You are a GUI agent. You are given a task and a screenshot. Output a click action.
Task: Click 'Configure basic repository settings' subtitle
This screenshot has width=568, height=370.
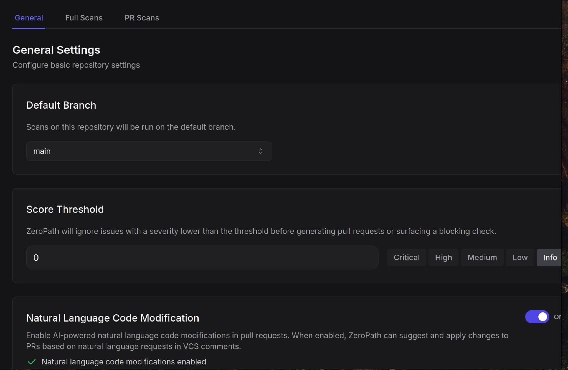tap(76, 65)
